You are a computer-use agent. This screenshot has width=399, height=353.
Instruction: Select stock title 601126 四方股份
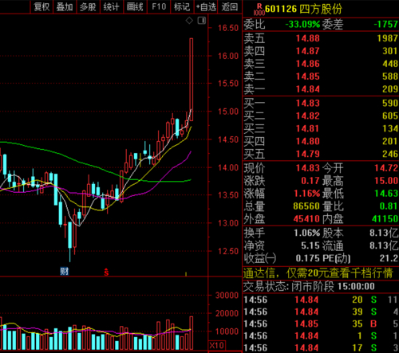(303, 9)
